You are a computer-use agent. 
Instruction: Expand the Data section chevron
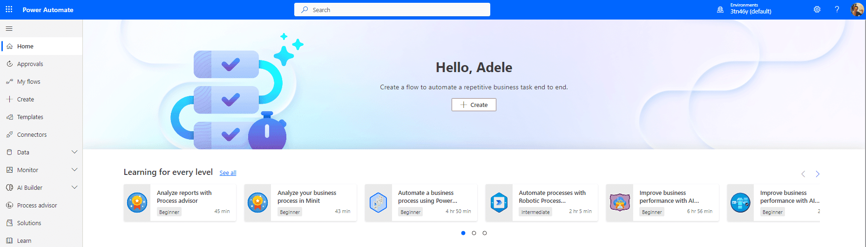(x=74, y=152)
